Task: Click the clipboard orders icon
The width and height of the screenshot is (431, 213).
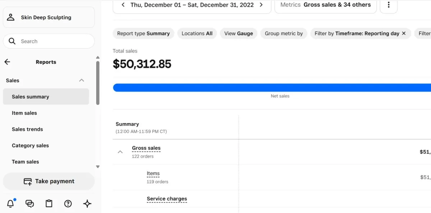Action: coord(49,204)
